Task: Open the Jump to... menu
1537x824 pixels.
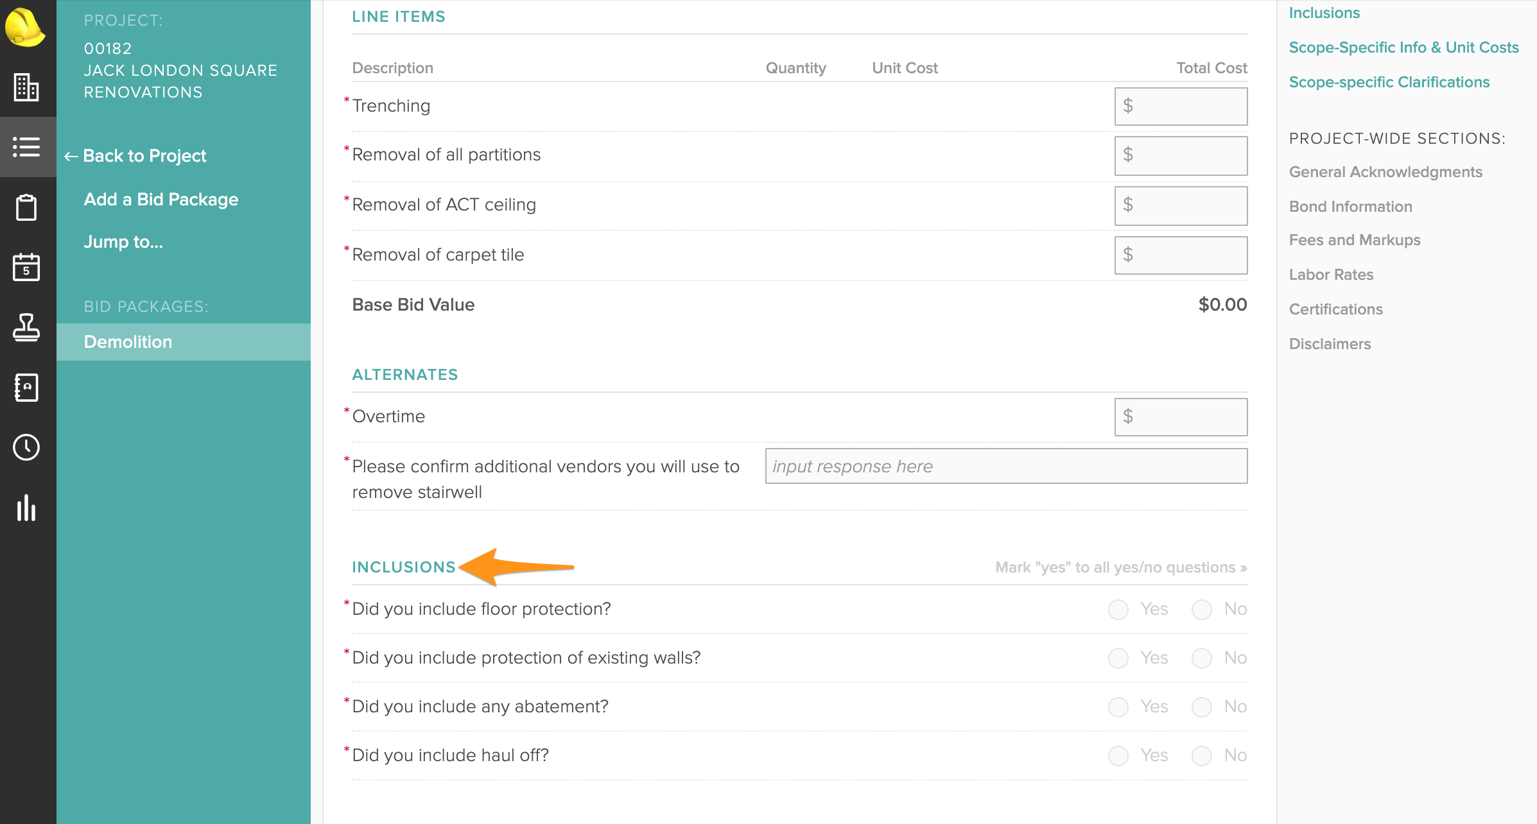Action: pos(123,242)
